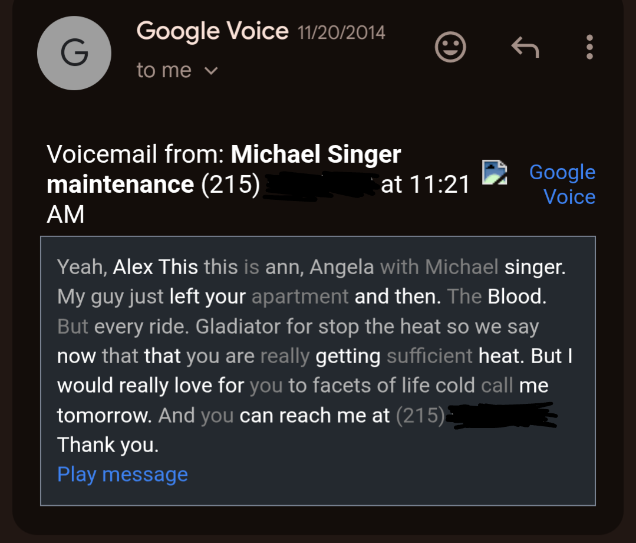This screenshot has width=636, height=543.
Task: Click the 11/20/2014 email date
Action: click(341, 32)
